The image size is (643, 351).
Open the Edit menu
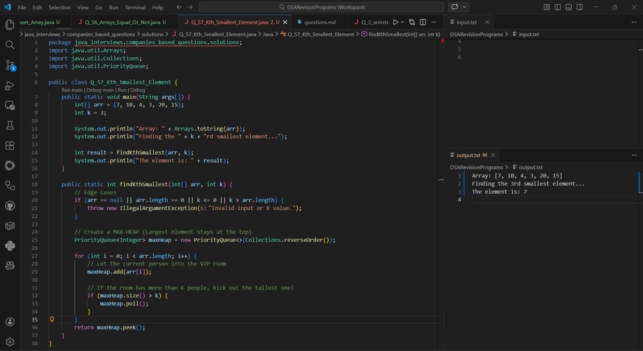pos(38,7)
